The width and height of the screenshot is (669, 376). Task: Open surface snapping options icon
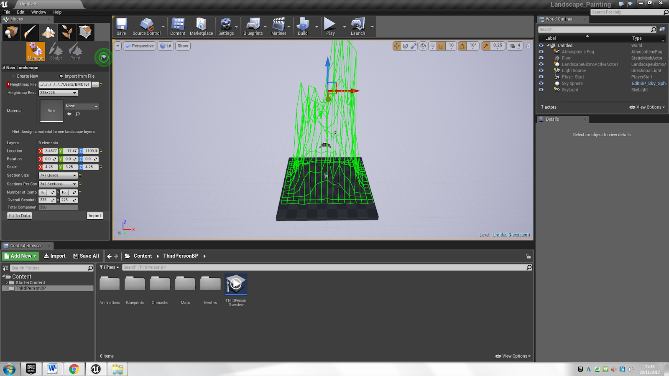pyautogui.click(x=433, y=46)
